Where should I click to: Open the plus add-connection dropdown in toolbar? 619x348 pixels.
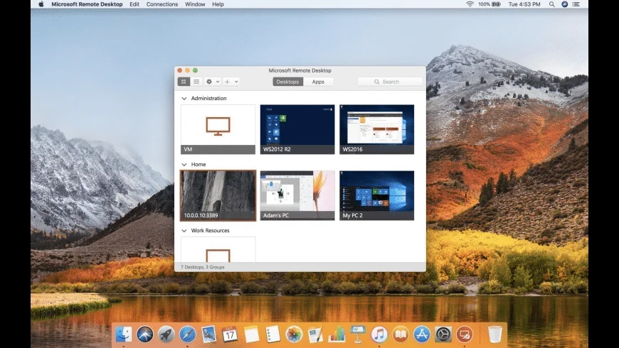click(231, 82)
